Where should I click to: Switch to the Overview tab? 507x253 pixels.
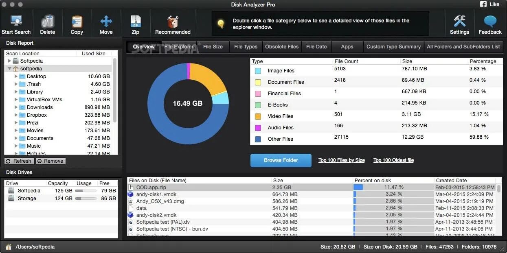tap(144, 47)
